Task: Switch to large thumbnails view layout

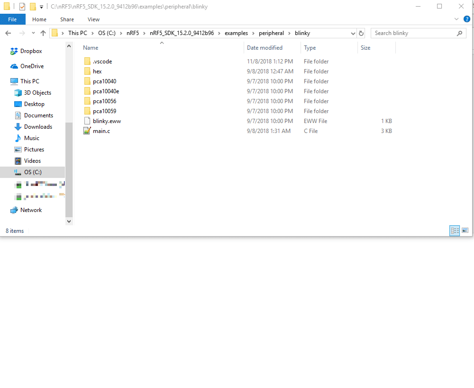Action: 465,230
